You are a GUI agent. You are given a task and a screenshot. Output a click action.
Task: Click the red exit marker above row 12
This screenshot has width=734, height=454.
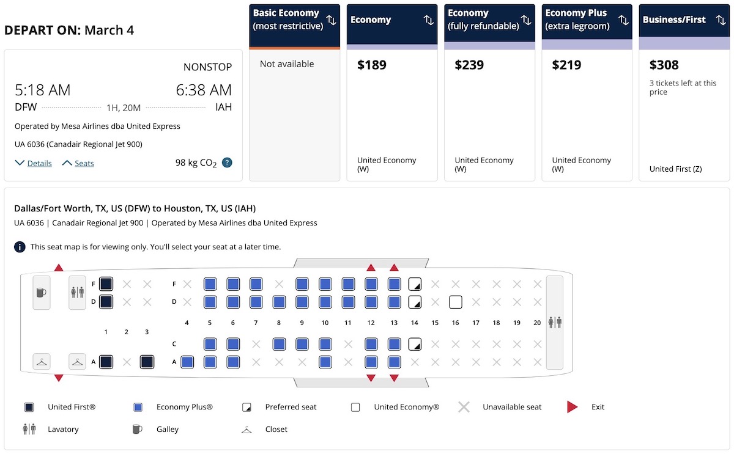tap(371, 267)
